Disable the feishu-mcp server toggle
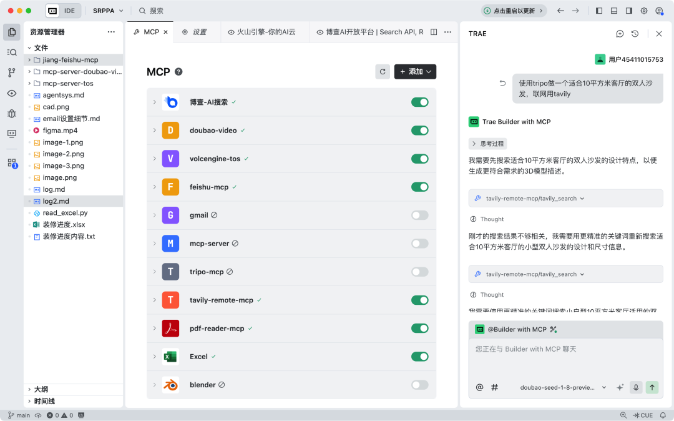 (421, 187)
